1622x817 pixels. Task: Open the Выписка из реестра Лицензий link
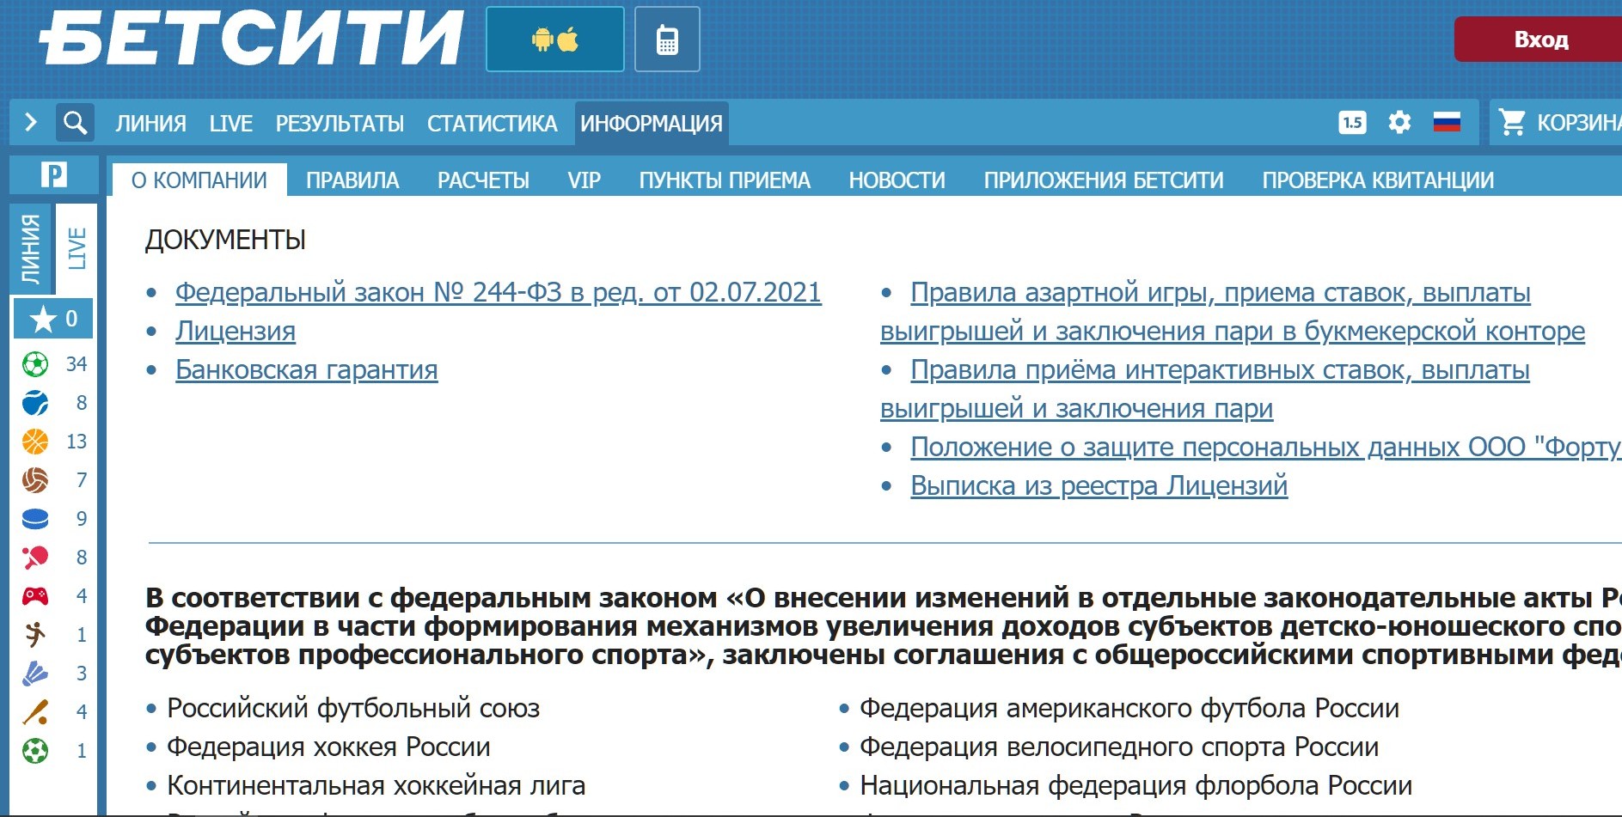click(x=1099, y=485)
